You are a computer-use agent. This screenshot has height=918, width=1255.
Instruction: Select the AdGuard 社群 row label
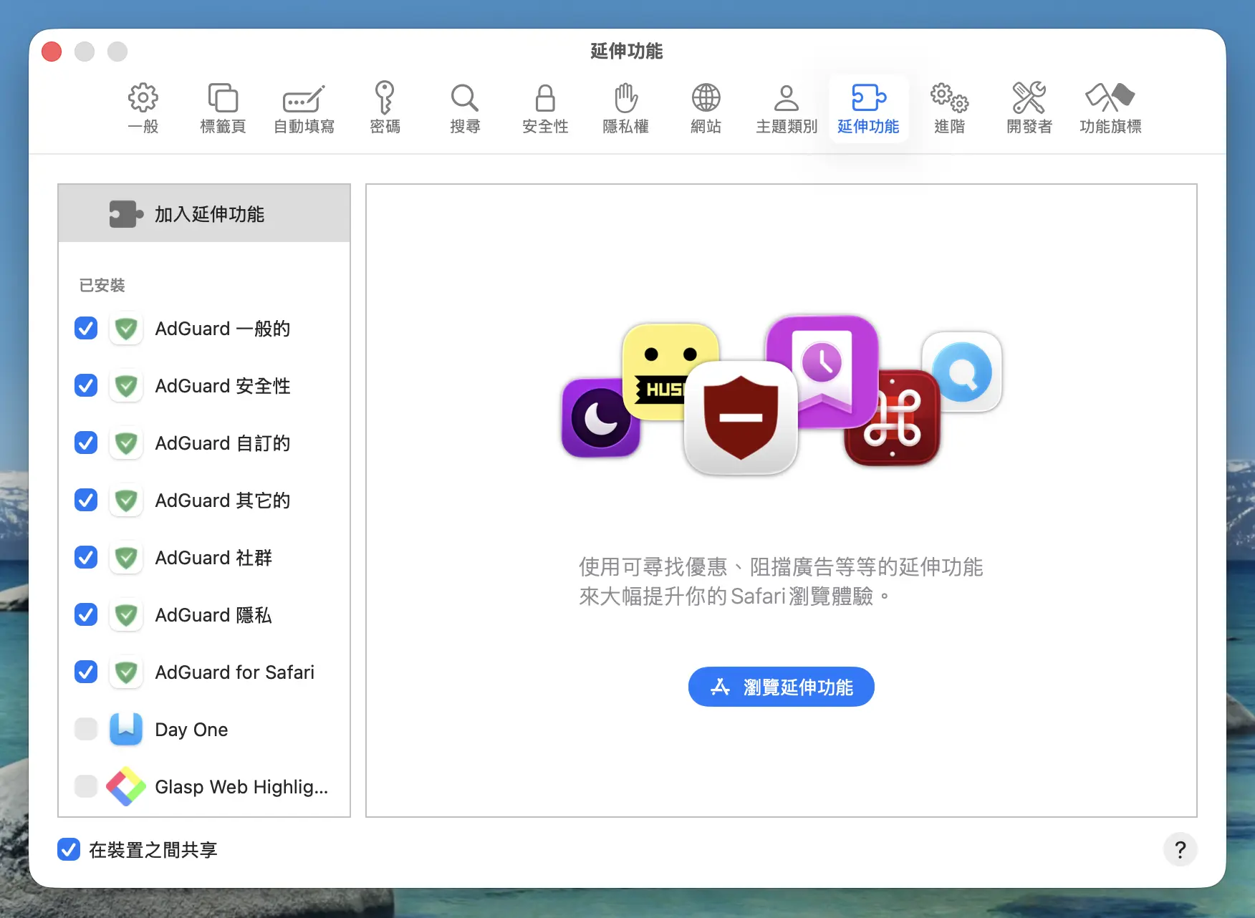click(213, 558)
